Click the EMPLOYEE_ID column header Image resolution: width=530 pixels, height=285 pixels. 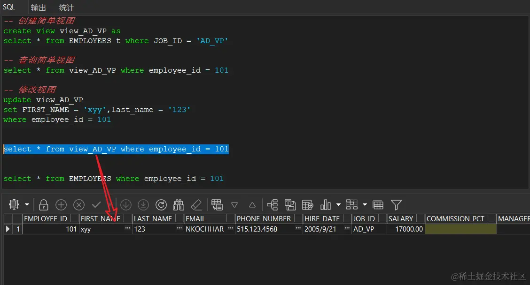pos(46,218)
